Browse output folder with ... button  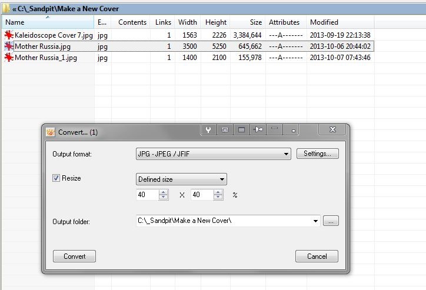pyautogui.click(x=331, y=221)
